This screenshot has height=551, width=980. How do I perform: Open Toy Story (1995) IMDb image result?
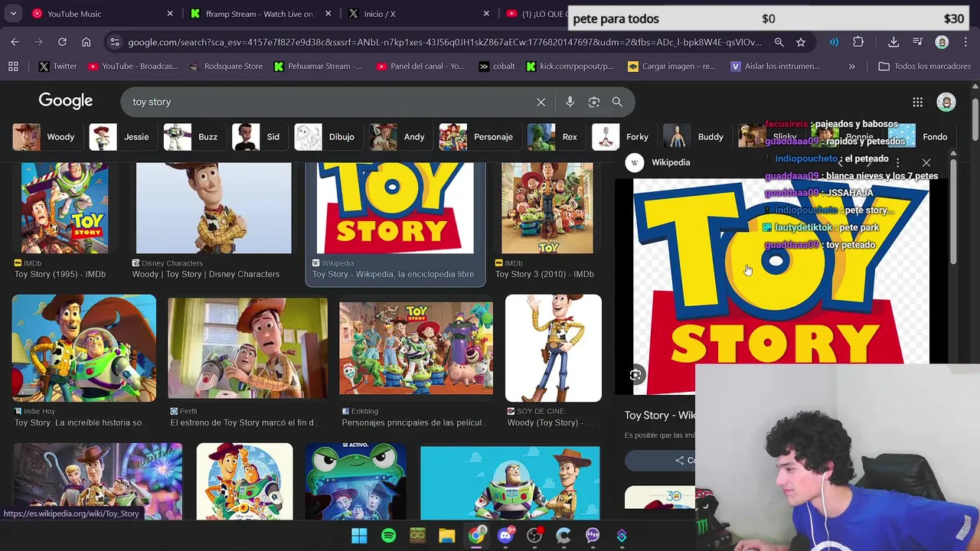[64, 207]
